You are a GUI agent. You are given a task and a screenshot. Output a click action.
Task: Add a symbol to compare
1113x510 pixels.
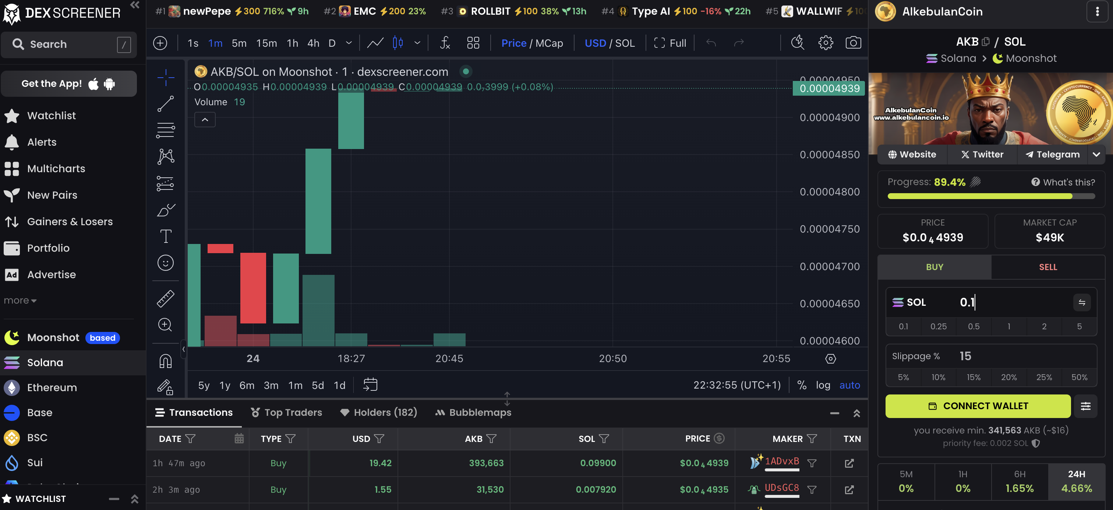tap(160, 43)
